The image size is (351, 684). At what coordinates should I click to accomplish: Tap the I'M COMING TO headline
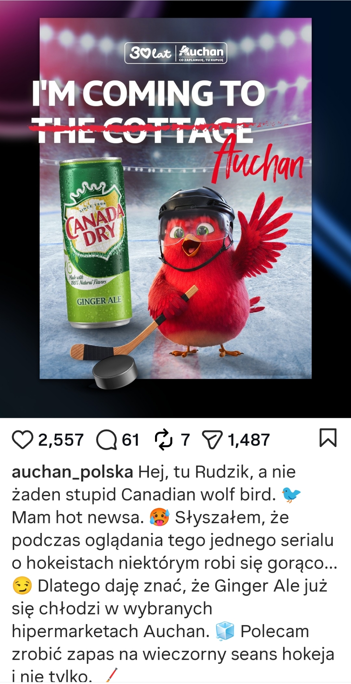149,93
